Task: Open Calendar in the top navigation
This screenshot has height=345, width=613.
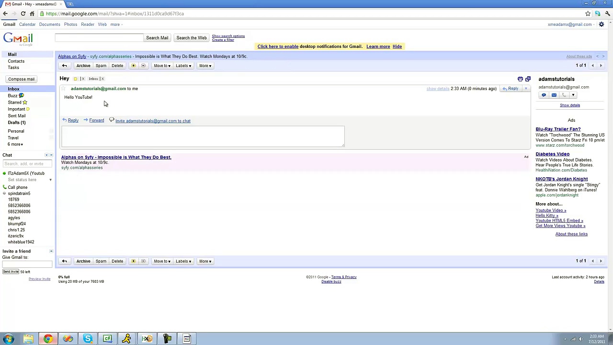Action: click(27, 24)
